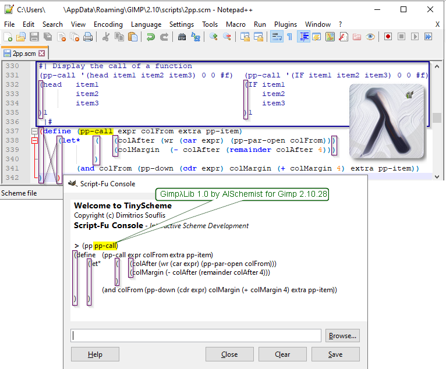Print the document using the printer icon
The image size is (446, 369).
point(88,37)
